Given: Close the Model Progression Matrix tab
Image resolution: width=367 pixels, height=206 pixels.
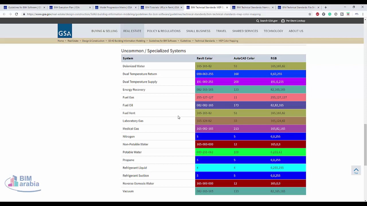Looking at the screenshot, I should pyautogui.click(x=136, y=7).
